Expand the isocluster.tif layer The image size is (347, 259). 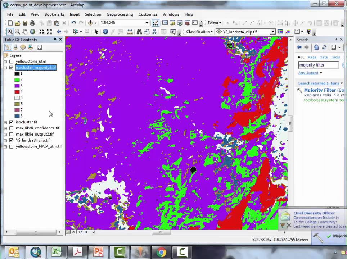tap(5, 122)
